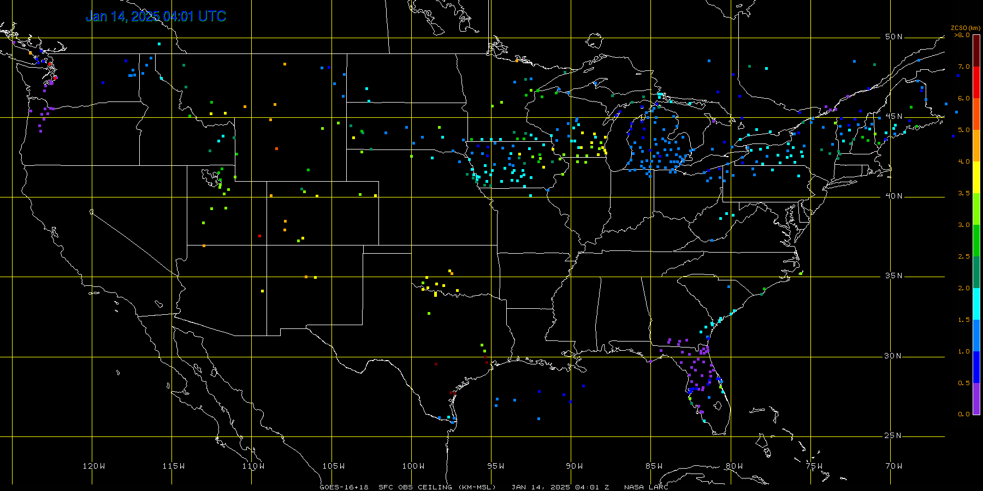This screenshot has width=983, height=491.
Task: Click the SFC OBS CEILING (KM-MSL) footer text
Action: [x=437, y=487]
